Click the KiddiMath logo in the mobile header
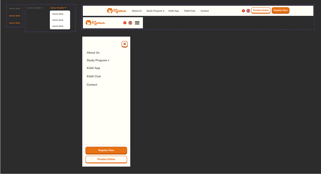This screenshot has width=321, height=174. tap(95, 23)
